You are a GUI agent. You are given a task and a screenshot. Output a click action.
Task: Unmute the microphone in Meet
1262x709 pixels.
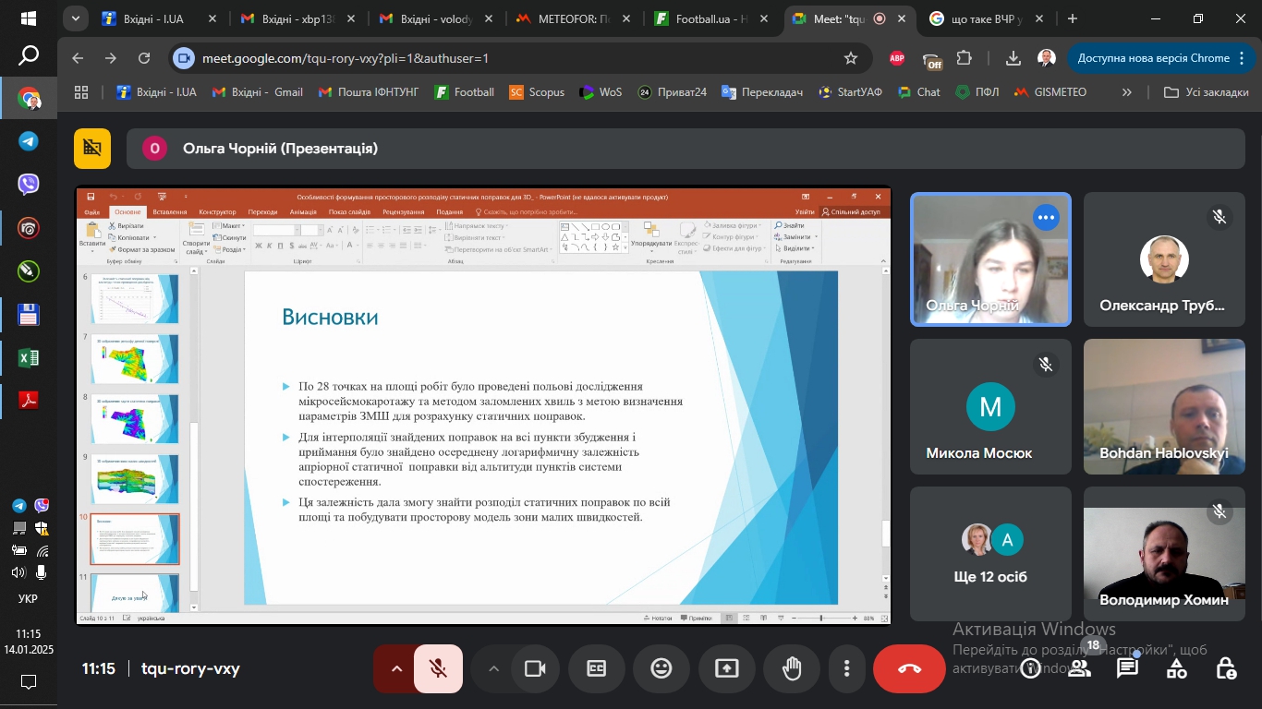coord(438,669)
